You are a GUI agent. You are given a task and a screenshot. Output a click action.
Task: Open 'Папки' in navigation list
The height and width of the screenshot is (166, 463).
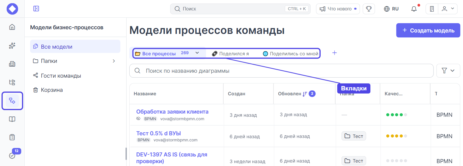tap(49, 61)
